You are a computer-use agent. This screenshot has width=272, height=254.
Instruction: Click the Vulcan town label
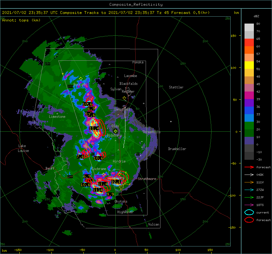[x=154, y=224]
